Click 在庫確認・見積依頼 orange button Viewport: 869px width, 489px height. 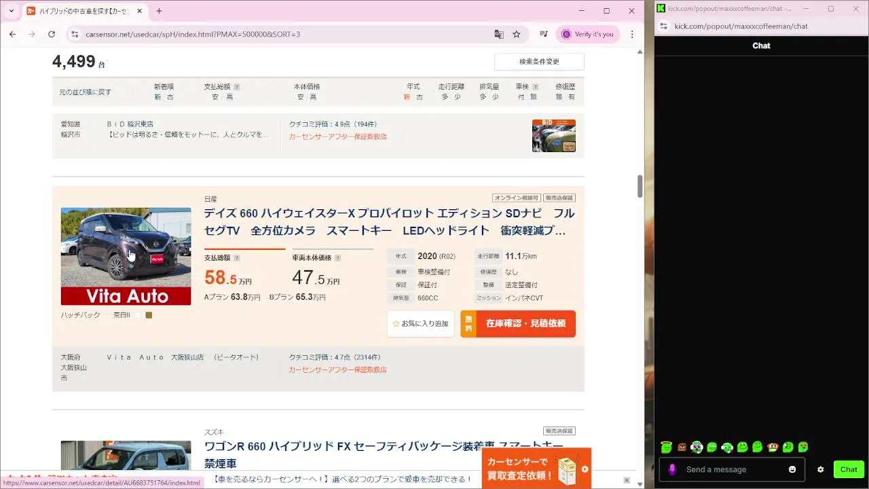pos(518,324)
